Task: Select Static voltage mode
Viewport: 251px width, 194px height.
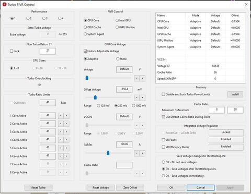Action: tap(121, 59)
